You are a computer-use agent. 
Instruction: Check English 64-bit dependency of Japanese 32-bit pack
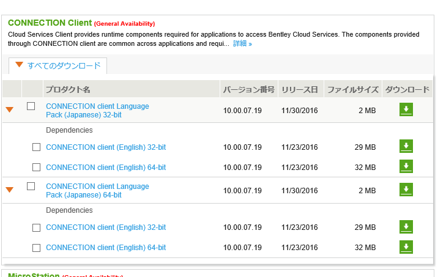pos(37,167)
